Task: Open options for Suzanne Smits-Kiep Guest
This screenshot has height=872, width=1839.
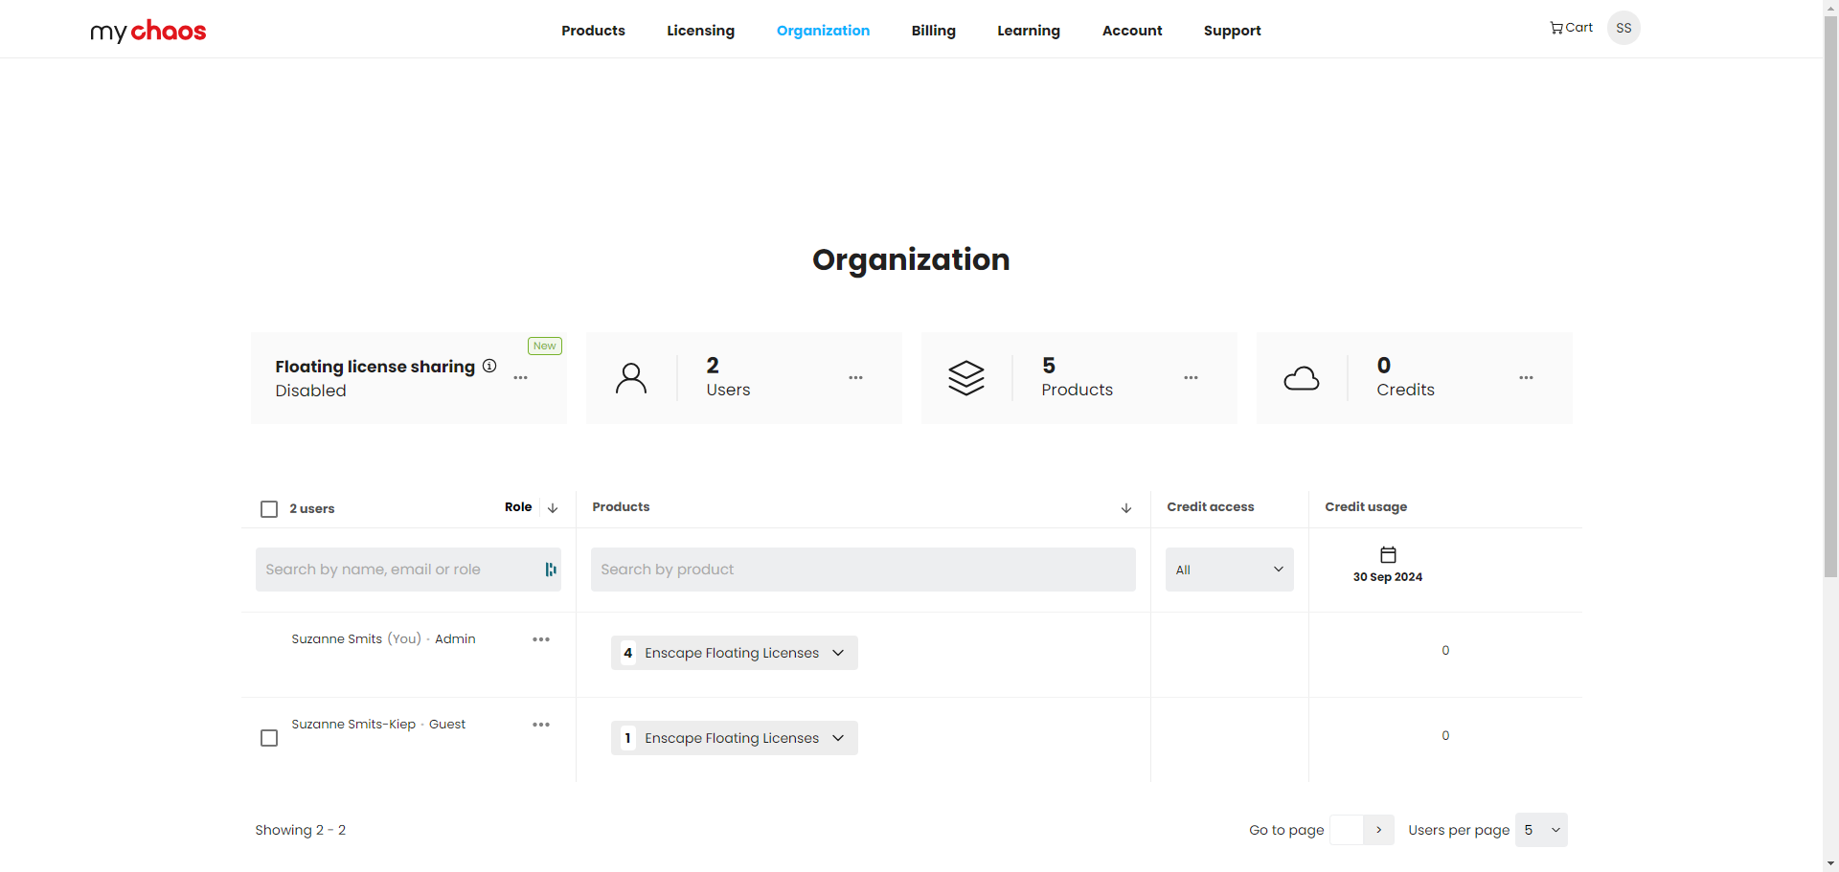Action: click(541, 725)
